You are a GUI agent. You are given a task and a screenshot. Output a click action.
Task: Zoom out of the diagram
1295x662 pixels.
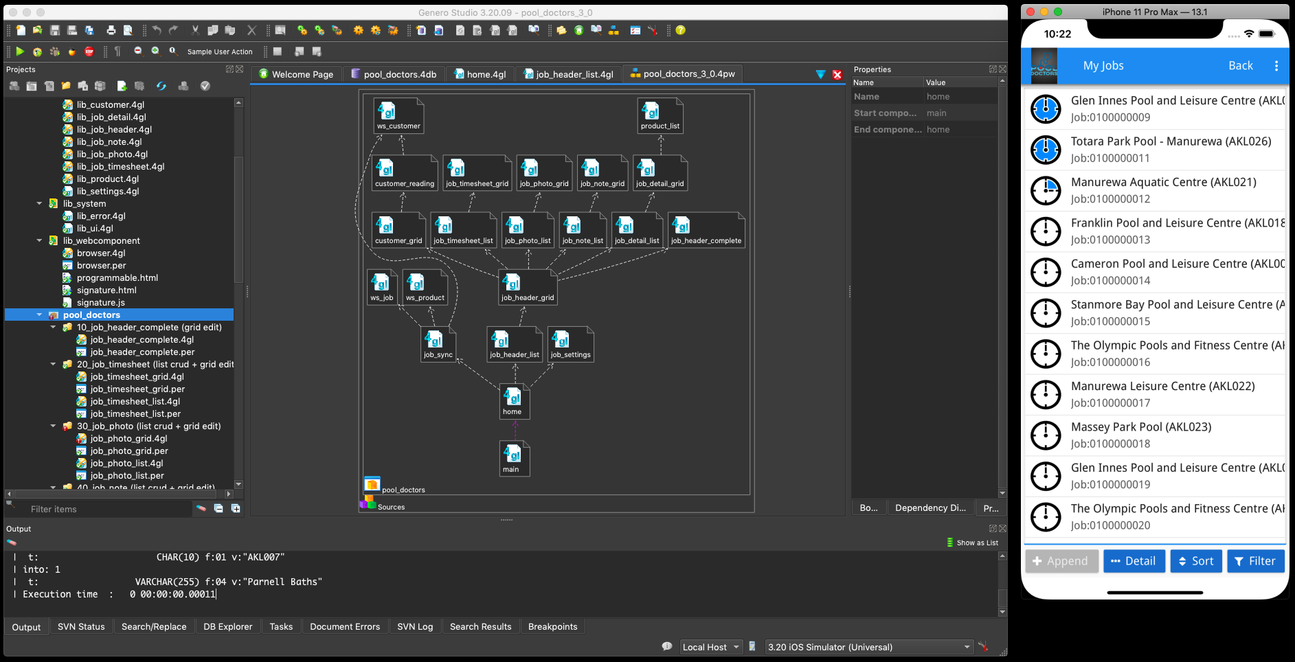coord(138,51)
